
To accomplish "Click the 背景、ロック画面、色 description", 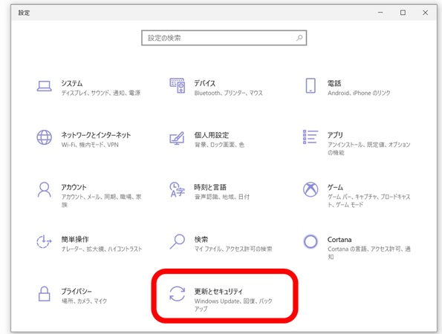I will 219,145.
